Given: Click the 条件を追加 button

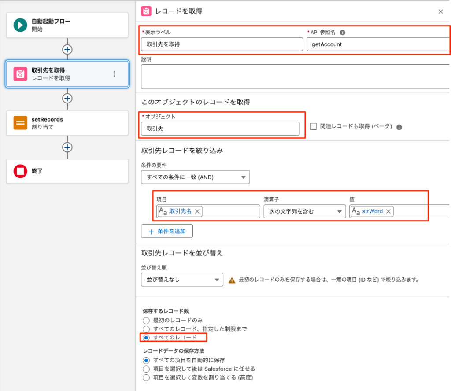Looking at the screenshot, I should (x=167, y=231).
